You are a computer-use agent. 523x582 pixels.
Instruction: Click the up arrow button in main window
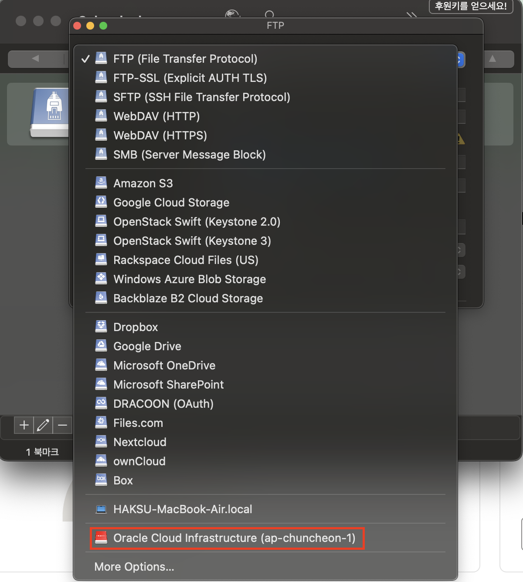coord(492,59)
